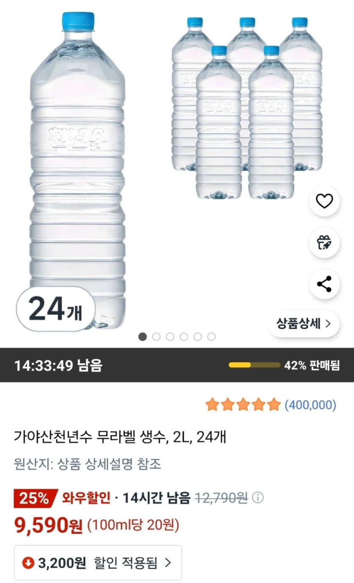Show the fourth product image dot
The image size is (354, 583).
coord(184,337)
